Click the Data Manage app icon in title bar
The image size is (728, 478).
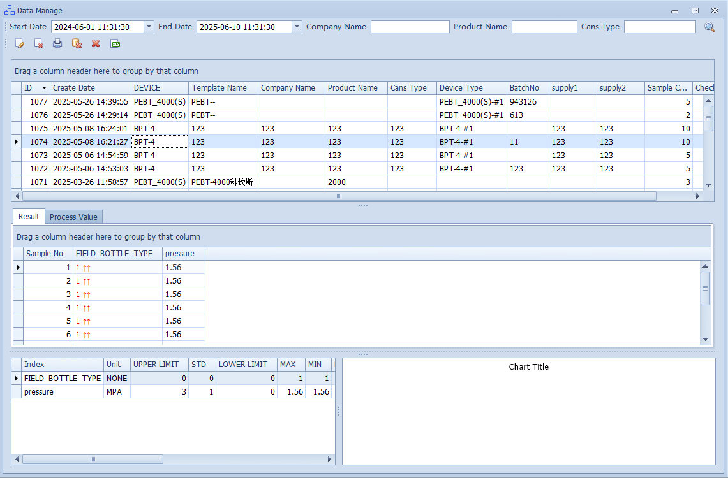(10, 10)
